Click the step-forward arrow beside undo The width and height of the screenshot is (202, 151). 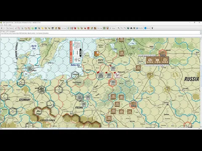[5, 28]
